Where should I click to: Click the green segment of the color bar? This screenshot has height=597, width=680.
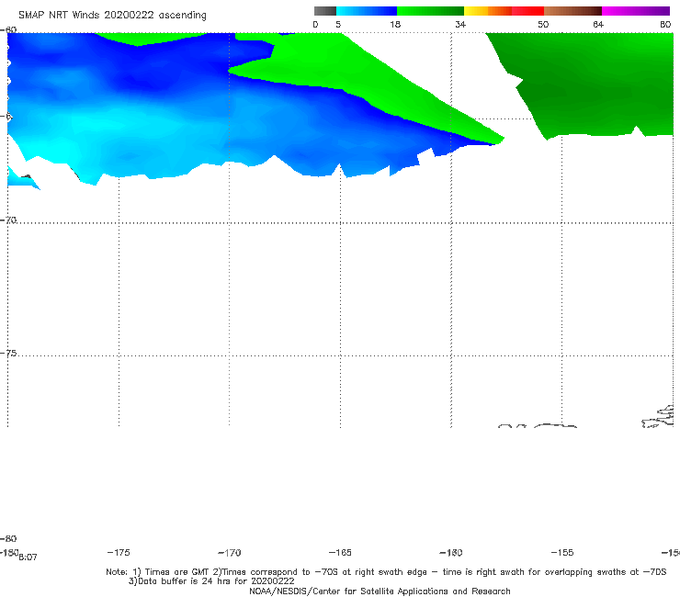(x=430, y=11)
